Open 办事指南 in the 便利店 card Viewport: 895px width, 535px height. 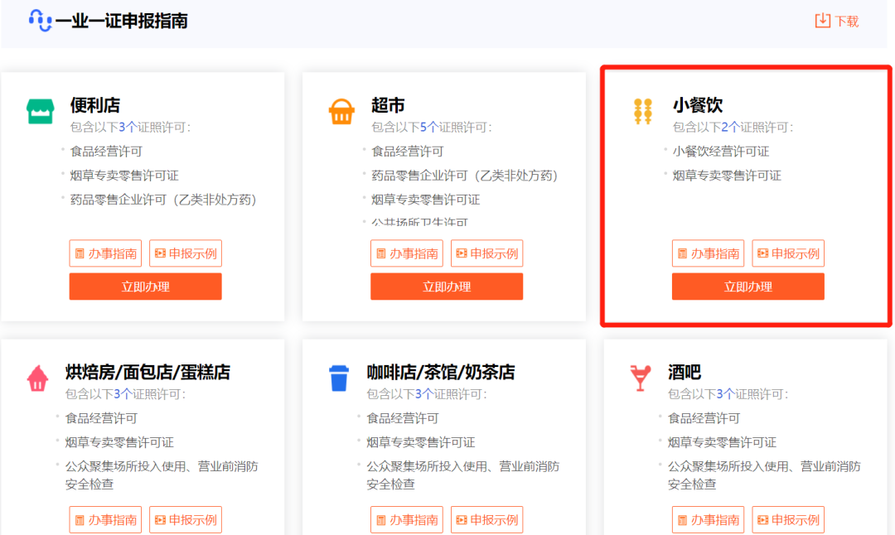105,253
